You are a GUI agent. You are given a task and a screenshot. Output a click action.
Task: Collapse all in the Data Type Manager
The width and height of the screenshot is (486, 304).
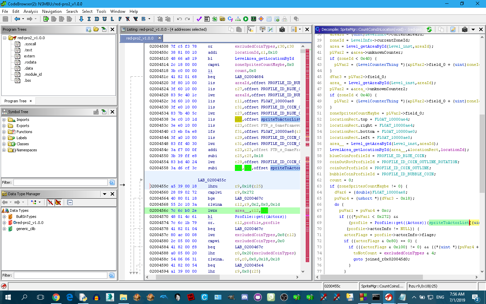[x=70, y=202]
